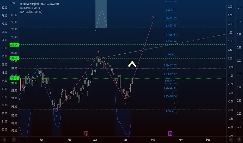Select the RSI Bars (14, 70, 30) indicator legend

[x=31, y=8]
